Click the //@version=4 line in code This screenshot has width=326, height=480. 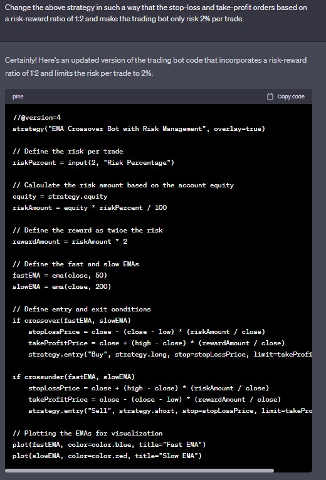pos(36,118)
